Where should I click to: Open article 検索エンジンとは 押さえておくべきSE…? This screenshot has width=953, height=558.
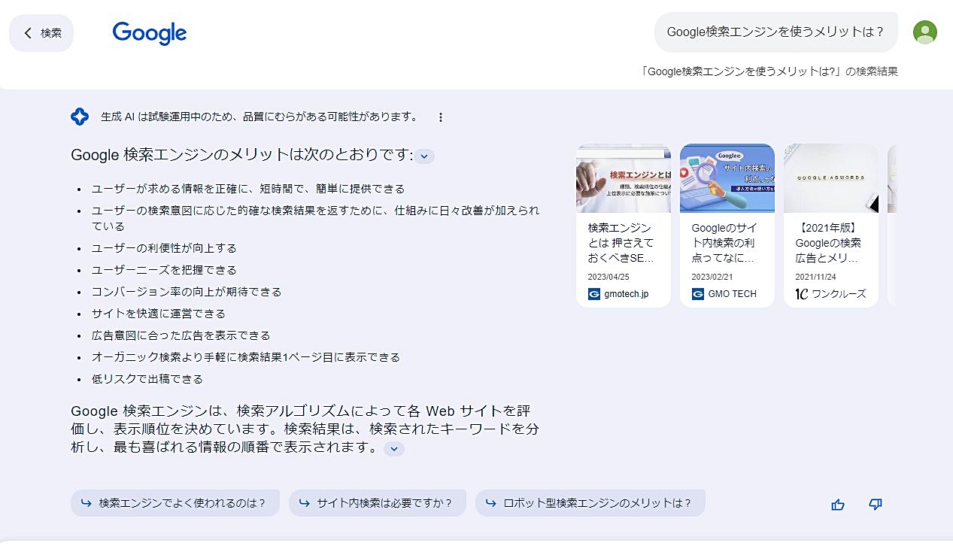(x=621, y=243)
